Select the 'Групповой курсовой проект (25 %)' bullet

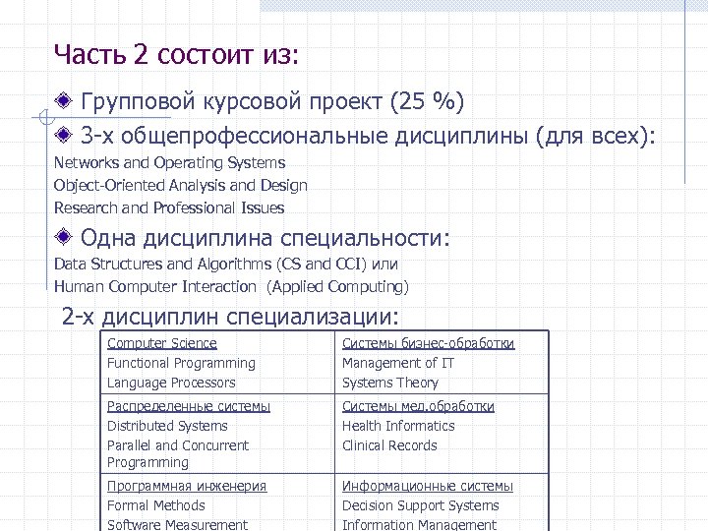tap(272, 100)
